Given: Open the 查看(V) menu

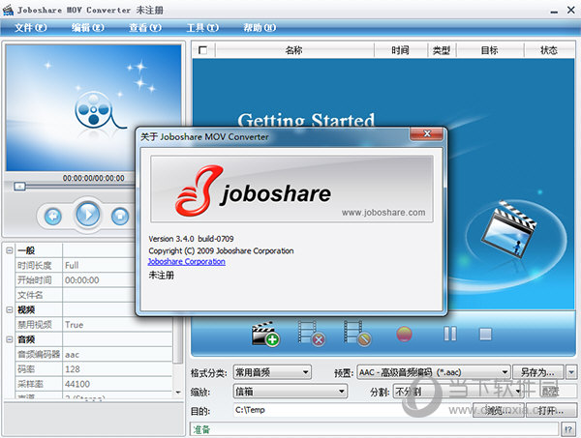Looking at the screenshot, I should point(145,28).
